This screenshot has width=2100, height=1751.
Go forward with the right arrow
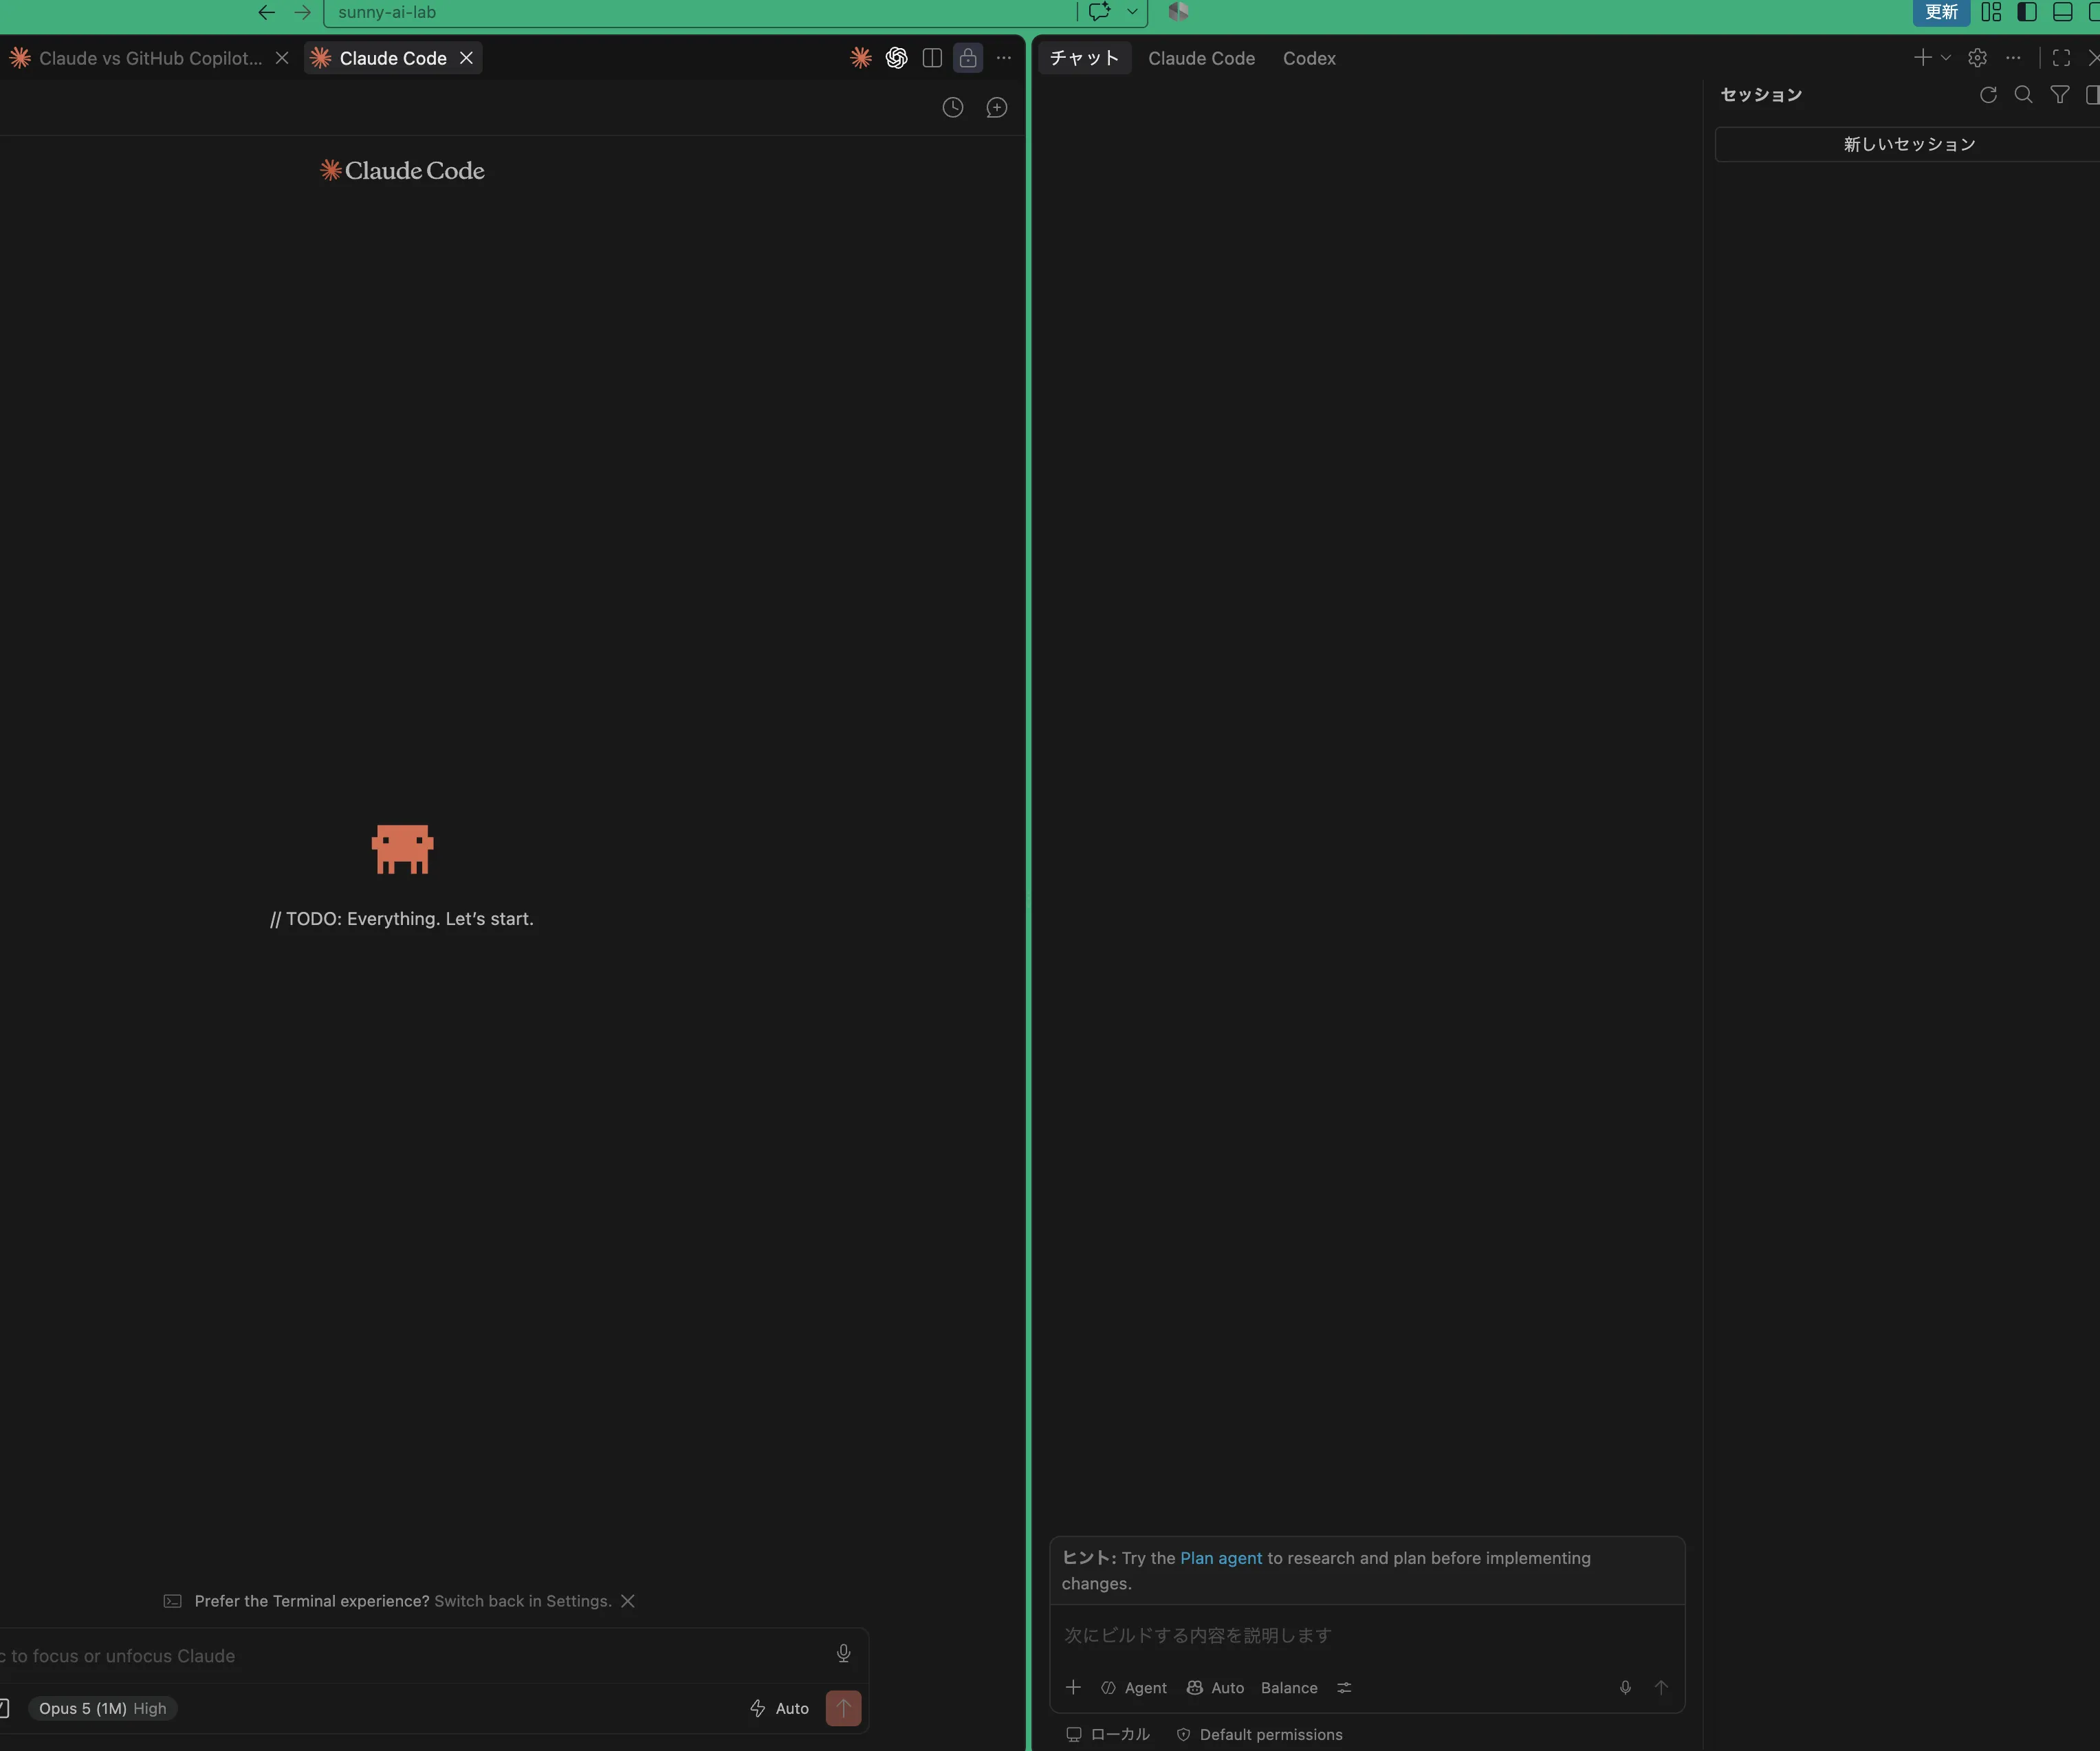[x=303, y=12]
